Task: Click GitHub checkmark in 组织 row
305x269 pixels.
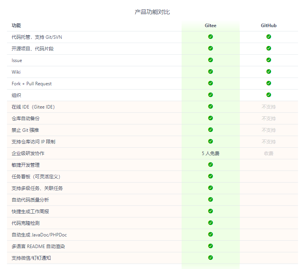Action: 269,95
